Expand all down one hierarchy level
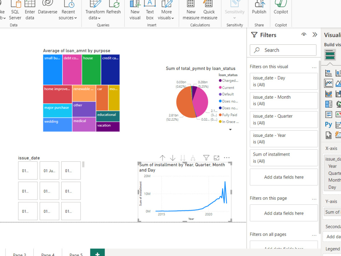Screen dimensions: 341x256 [x=193, y=158]
